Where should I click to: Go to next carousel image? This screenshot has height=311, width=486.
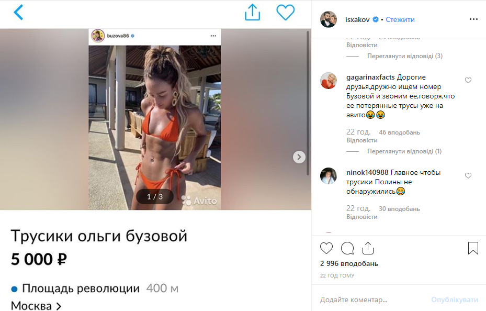299,157
